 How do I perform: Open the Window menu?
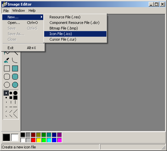[x=18, y=10]
